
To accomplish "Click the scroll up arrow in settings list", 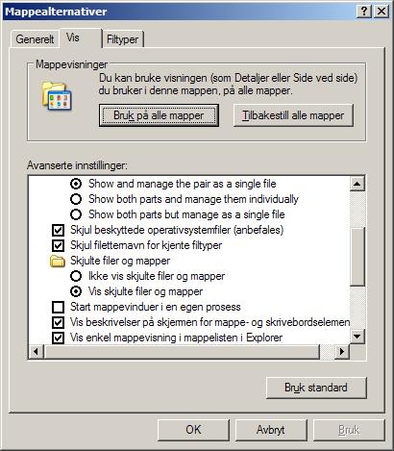I will 357,184.
